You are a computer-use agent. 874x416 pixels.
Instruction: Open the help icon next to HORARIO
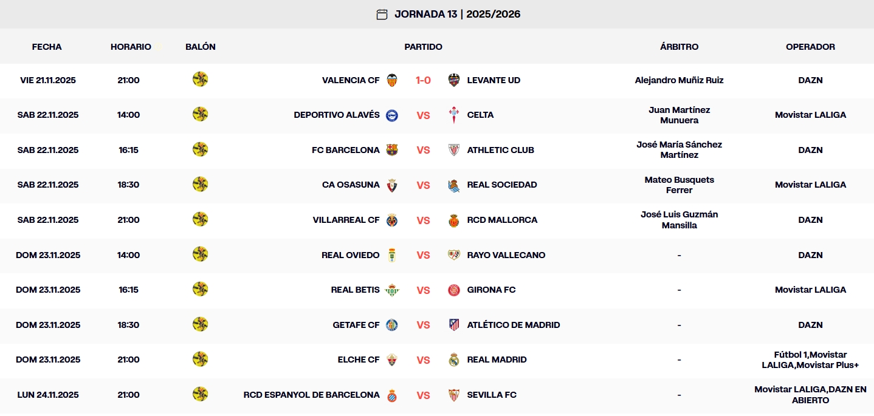point(159,46)
